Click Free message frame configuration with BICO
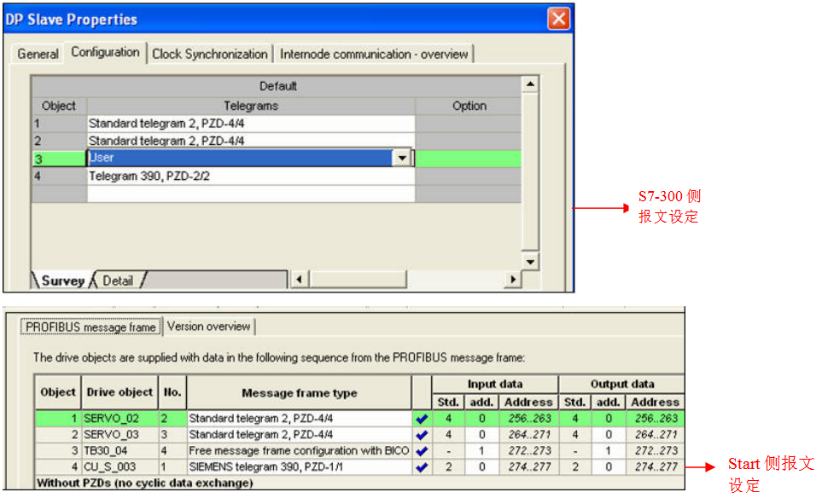822x498 pixels. (x=299, y=451)
